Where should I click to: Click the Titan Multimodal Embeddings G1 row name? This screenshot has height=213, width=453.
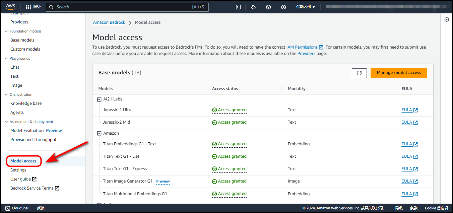point(135,194)
